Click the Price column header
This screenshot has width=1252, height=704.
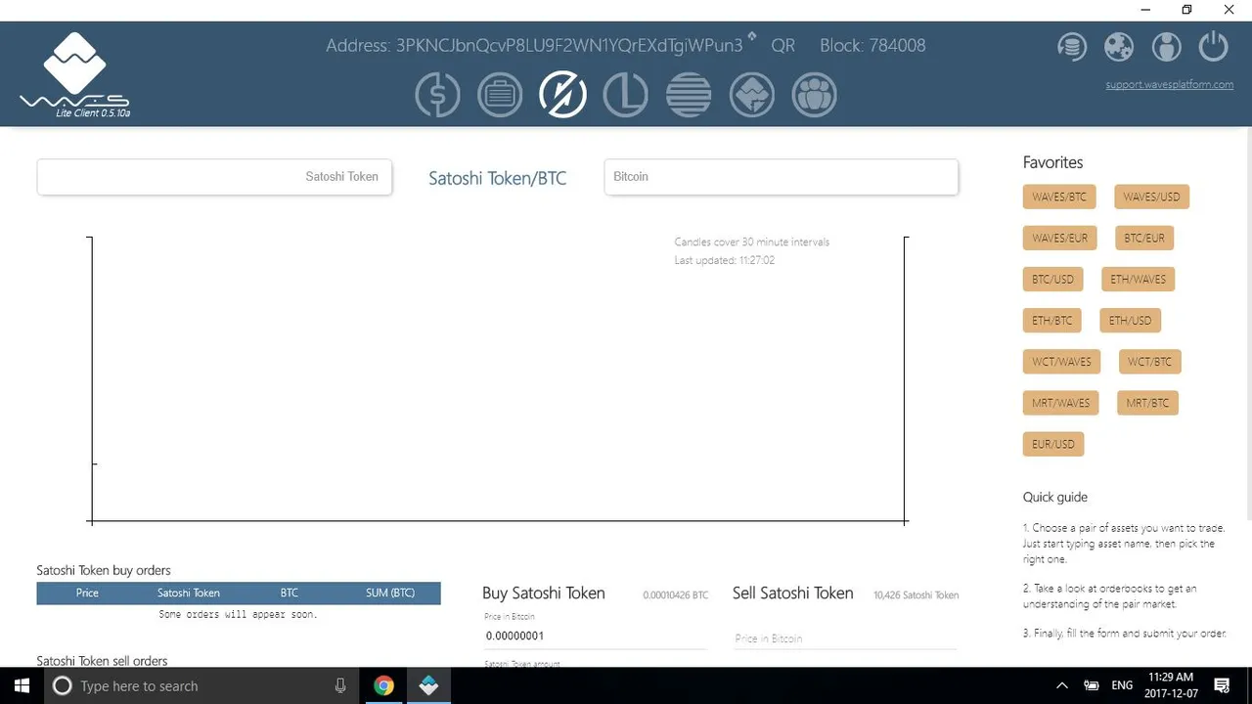pos(87,593)
